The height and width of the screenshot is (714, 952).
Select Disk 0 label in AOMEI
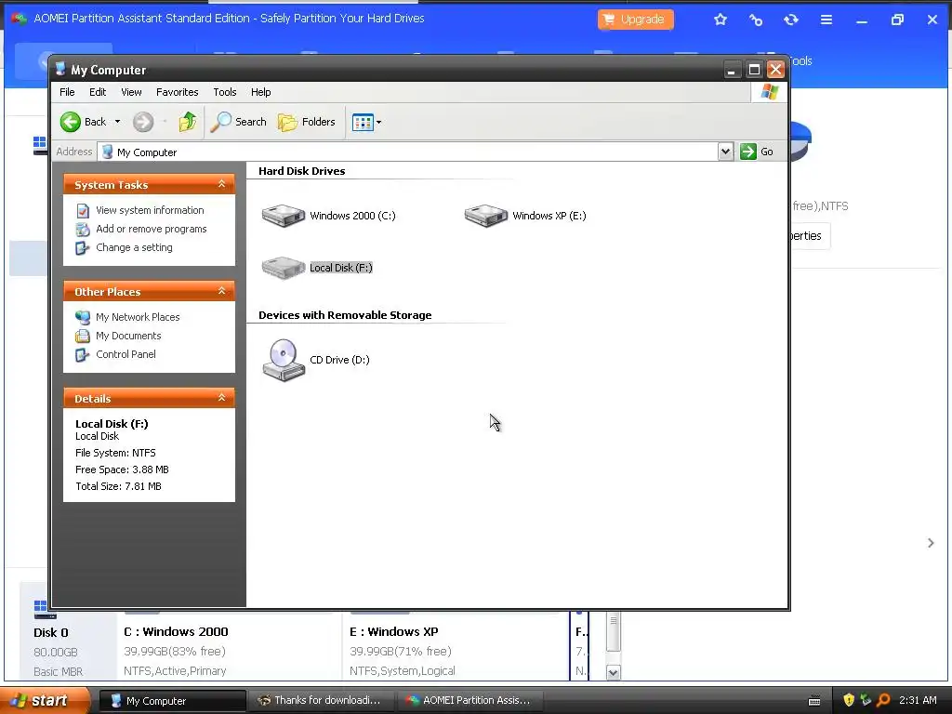pos(51,632)
